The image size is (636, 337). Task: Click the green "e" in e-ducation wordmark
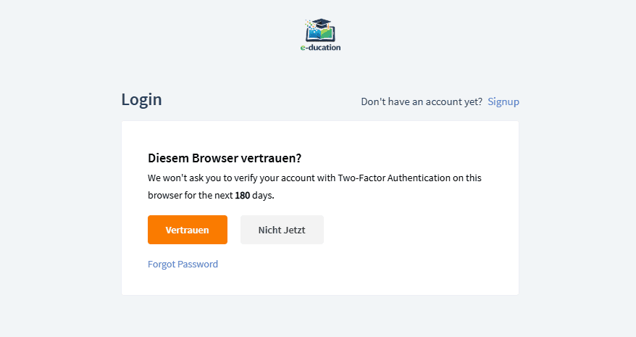tap(303, 48)
